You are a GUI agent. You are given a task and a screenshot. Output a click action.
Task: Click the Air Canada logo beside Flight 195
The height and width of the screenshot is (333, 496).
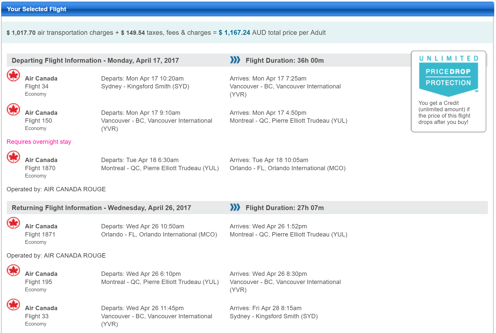(x=13, y=271)
